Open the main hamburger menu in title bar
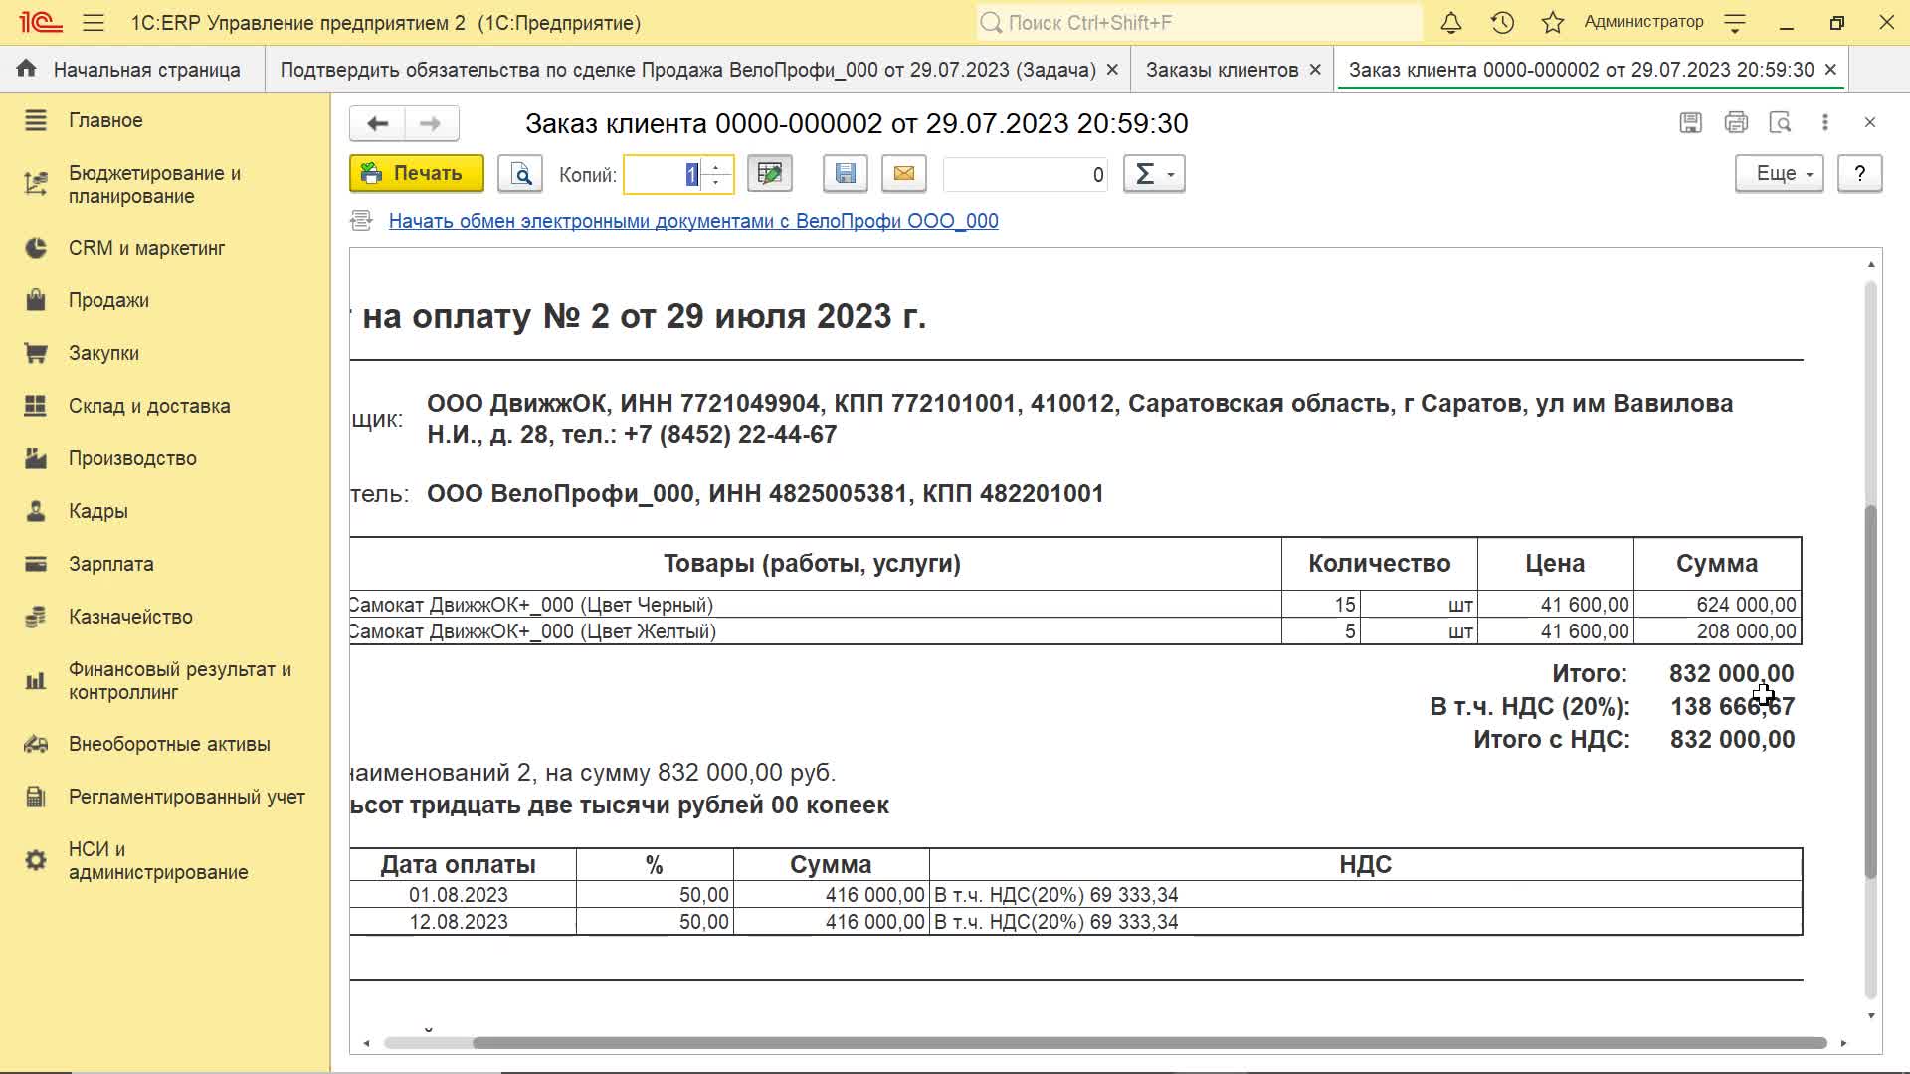1910x1074 pixels. [x=94, y=22]
